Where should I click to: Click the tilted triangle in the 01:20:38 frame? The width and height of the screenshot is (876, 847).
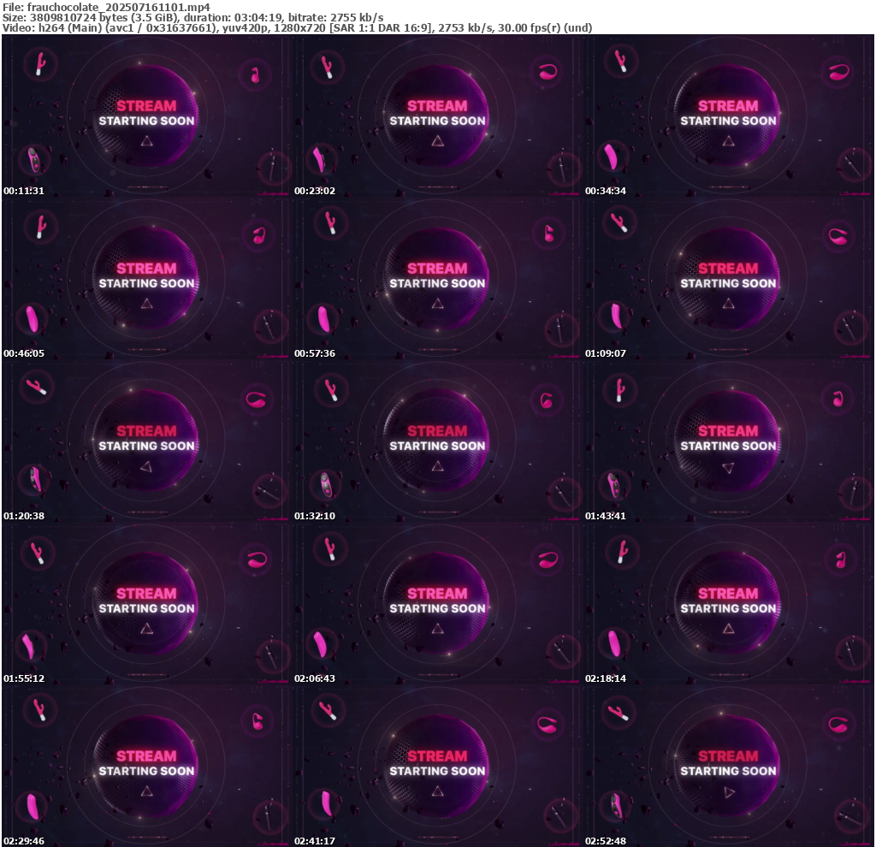146,466
